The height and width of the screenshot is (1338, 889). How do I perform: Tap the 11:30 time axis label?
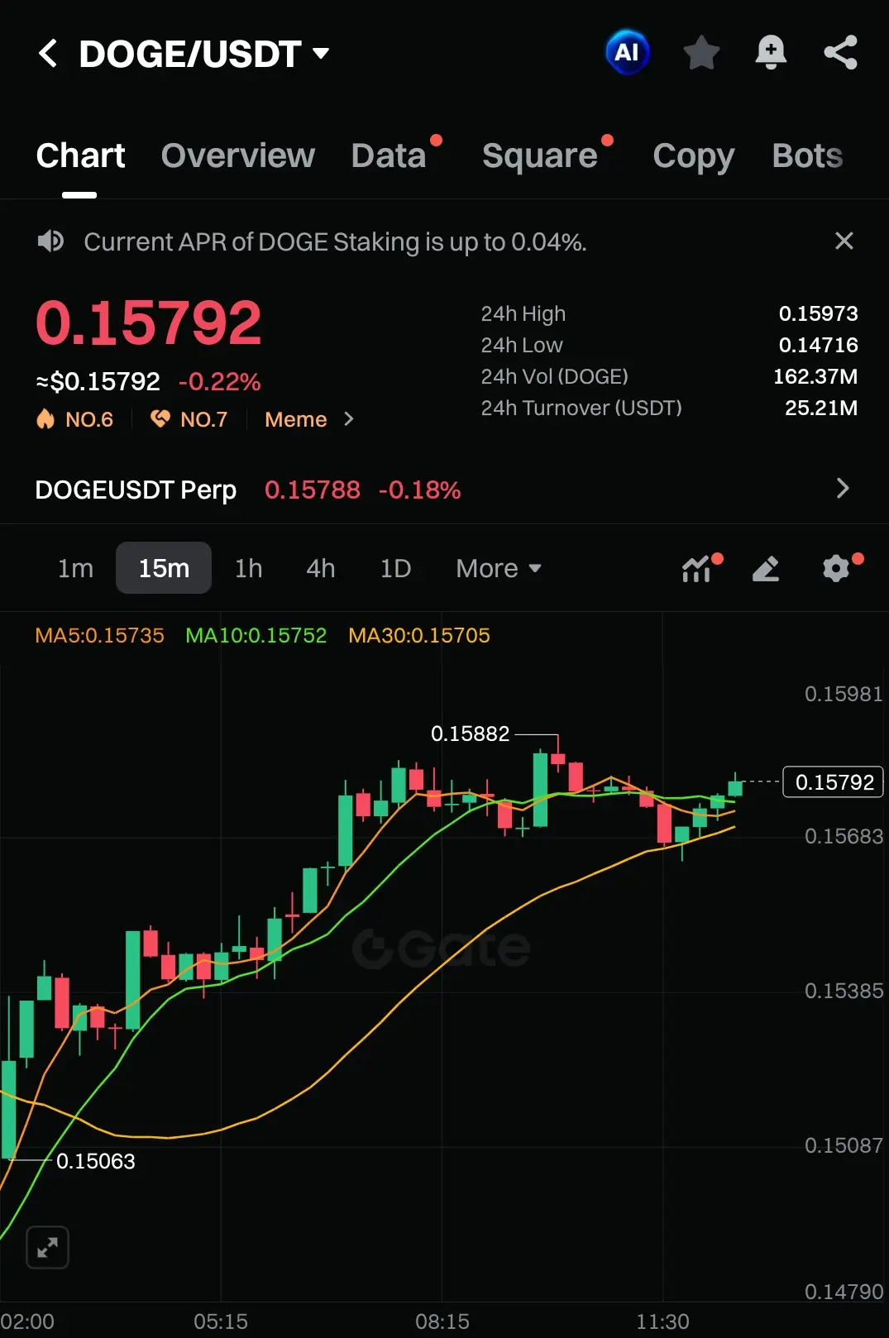tap(662, 1321)
